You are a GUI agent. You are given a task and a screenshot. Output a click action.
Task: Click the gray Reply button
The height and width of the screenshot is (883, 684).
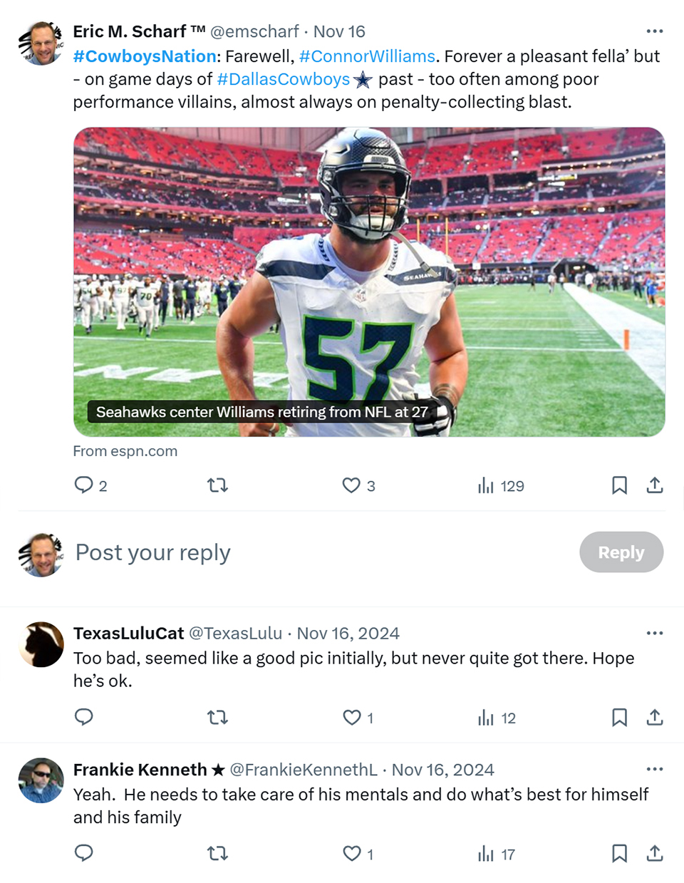[621, 552]
